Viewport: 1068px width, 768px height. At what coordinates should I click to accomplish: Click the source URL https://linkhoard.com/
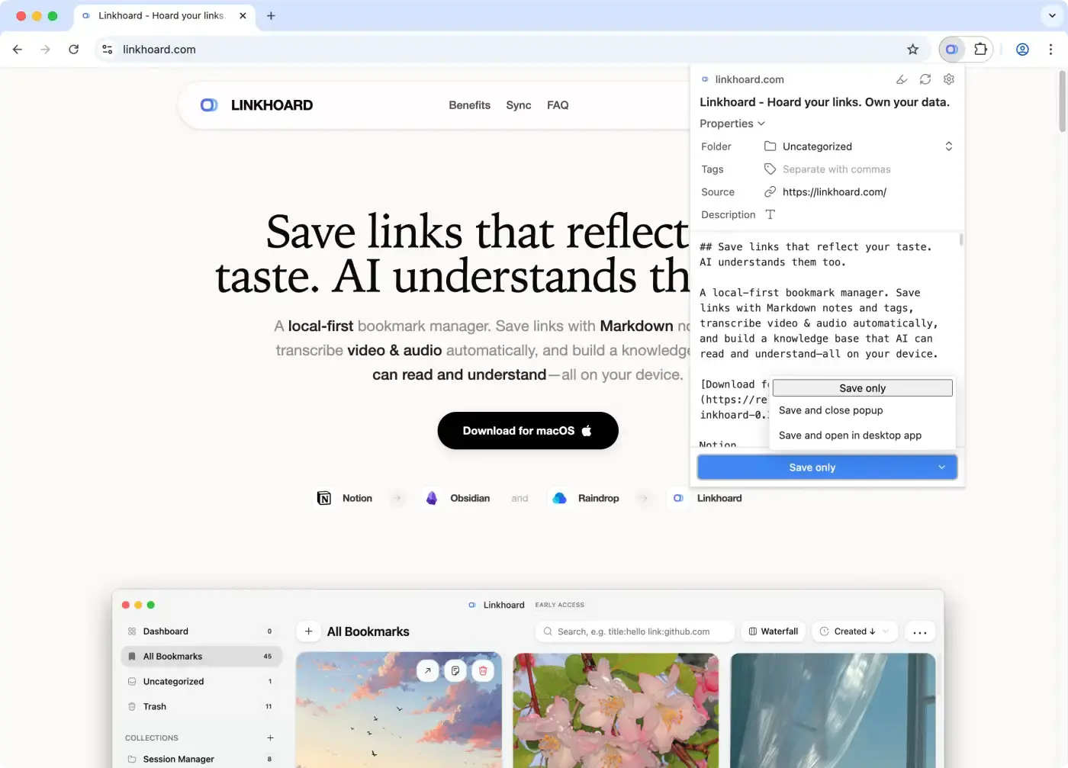pyautogui.click(x=835, y=192)
